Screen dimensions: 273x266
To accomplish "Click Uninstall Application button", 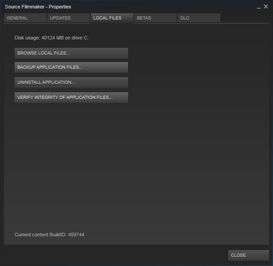I will click(71, 82).
